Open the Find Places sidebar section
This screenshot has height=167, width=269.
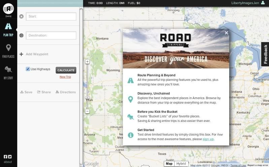[x=8, y=51]
